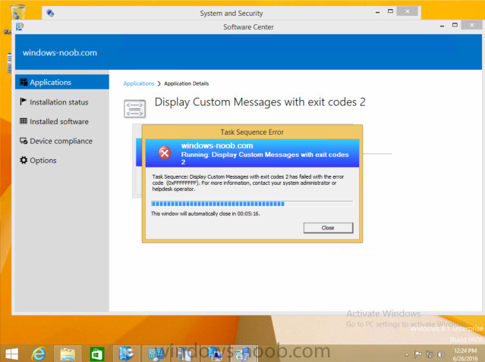
Task: Open Windows Store from taskbar
Action: click(x=97, y=354)
